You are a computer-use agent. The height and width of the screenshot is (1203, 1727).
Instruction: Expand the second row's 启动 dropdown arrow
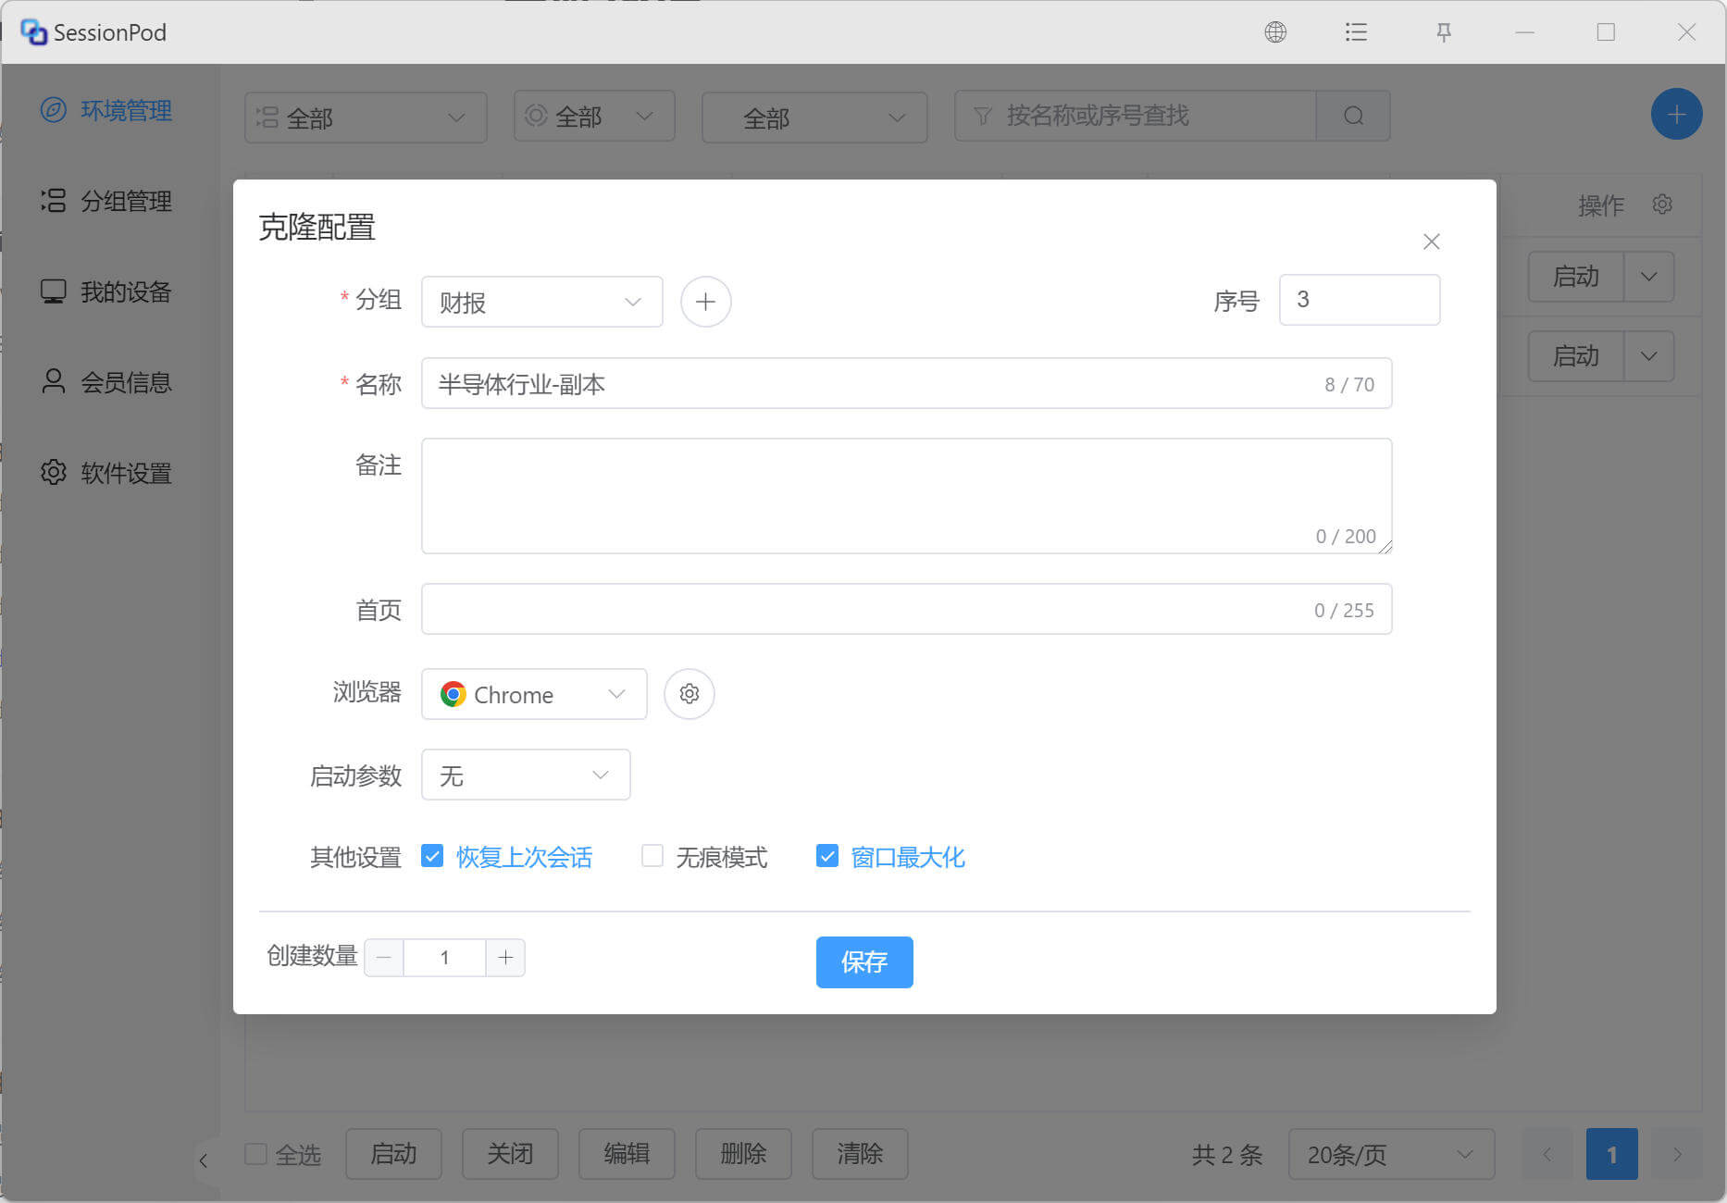coord(1648,356)
